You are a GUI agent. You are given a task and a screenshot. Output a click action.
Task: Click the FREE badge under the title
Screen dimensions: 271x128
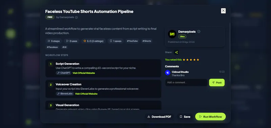click(x=50, y=17)
